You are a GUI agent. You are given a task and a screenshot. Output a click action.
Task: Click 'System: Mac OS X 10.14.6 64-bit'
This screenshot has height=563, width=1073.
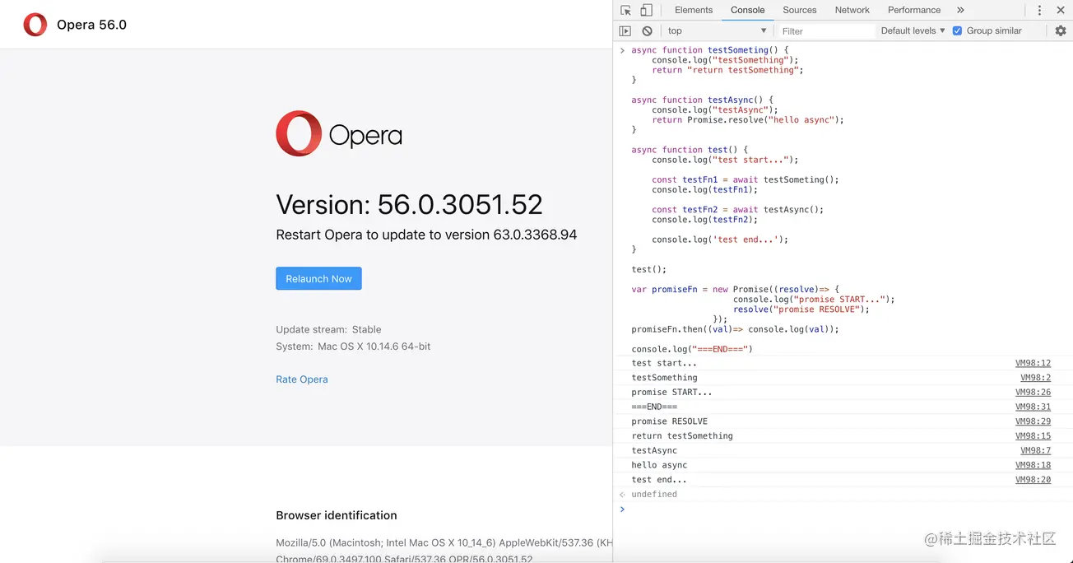(x=353, y=347)
